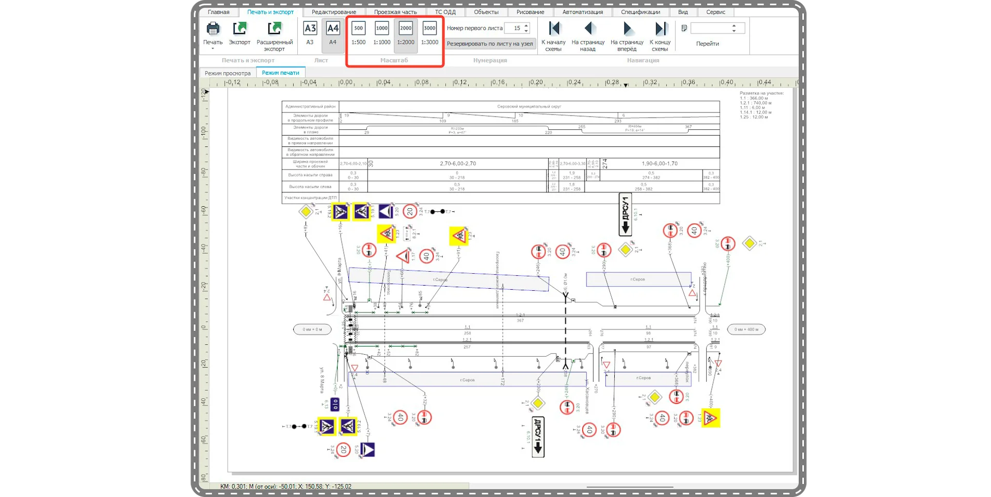Screen dimensions: 991x497
Task: Click the up arrow in the Перейти field
Action: [734, 26]
